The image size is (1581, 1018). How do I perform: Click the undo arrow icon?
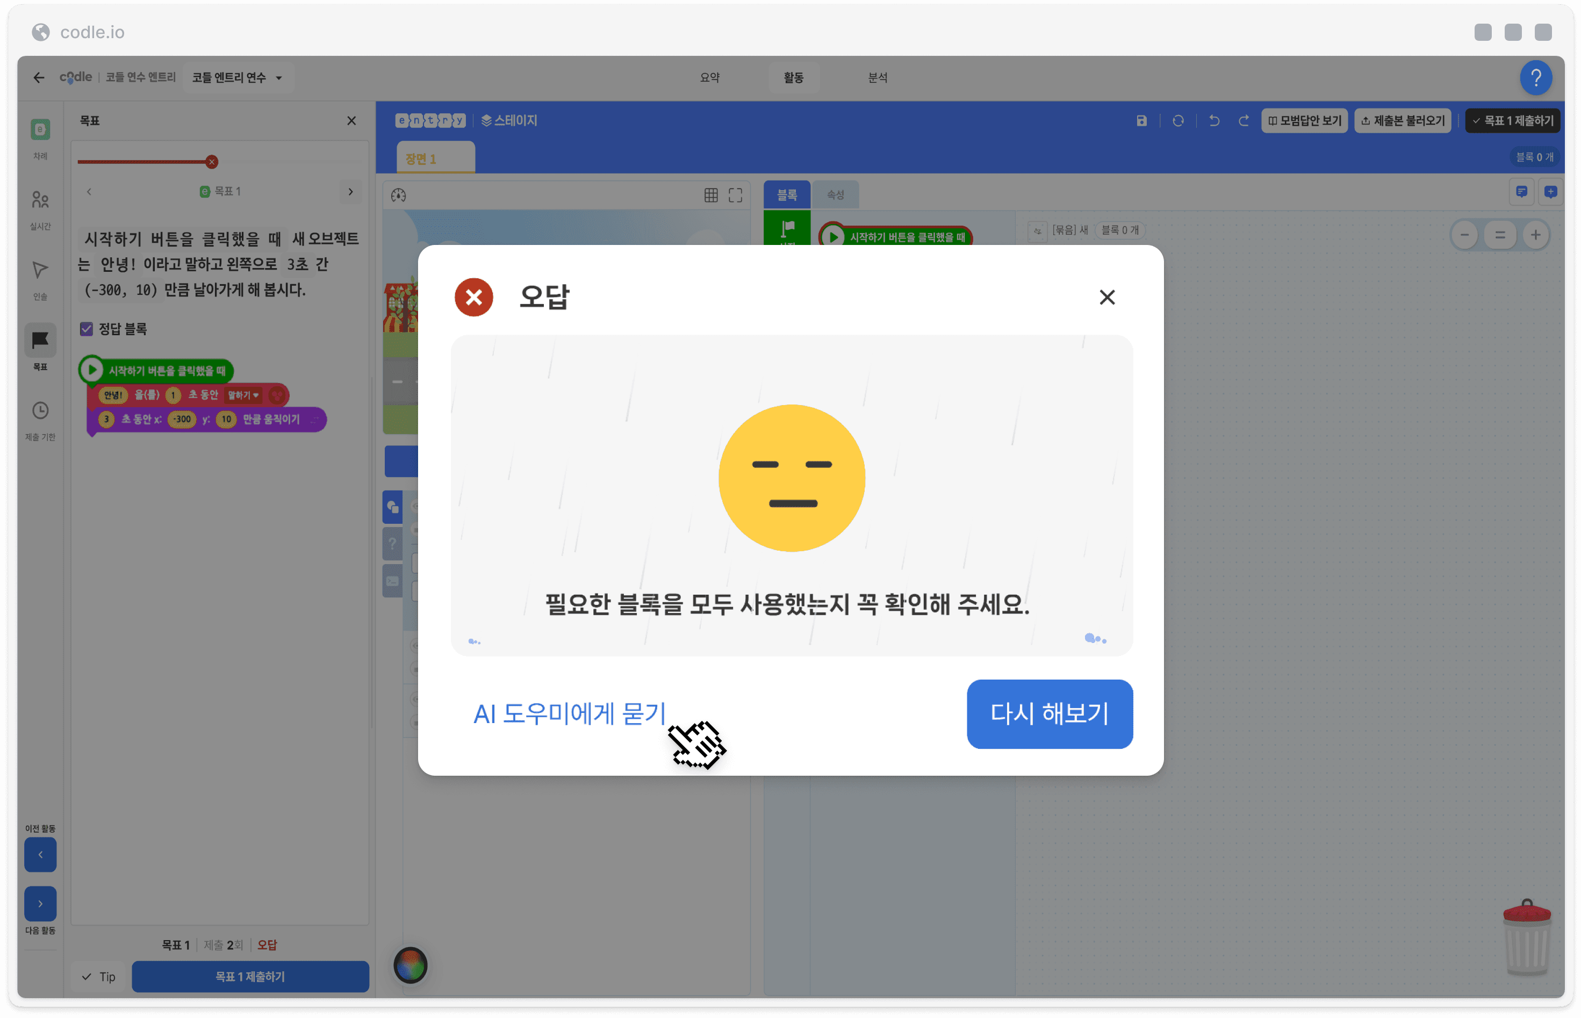pyautogui.click(x=1213, y=121)
